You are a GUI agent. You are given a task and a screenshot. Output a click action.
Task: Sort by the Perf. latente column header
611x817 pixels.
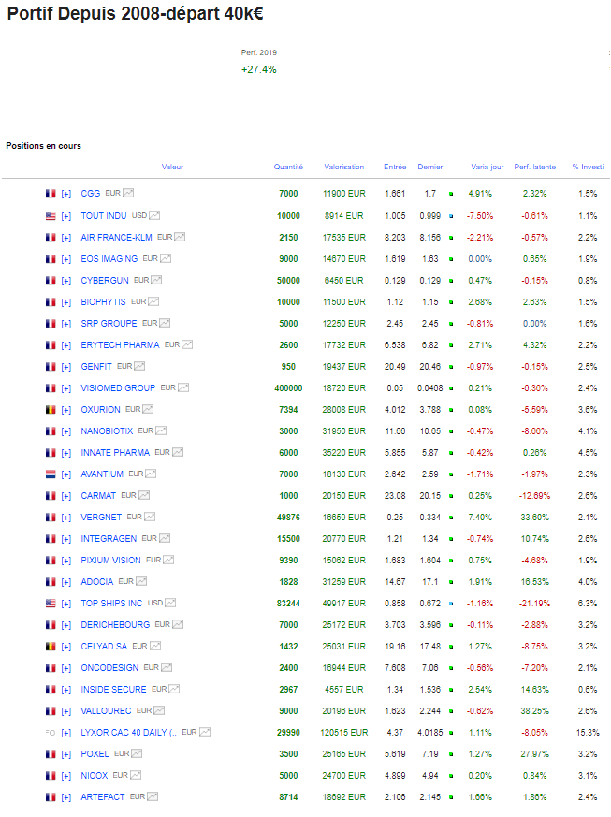tap(534, 167)
